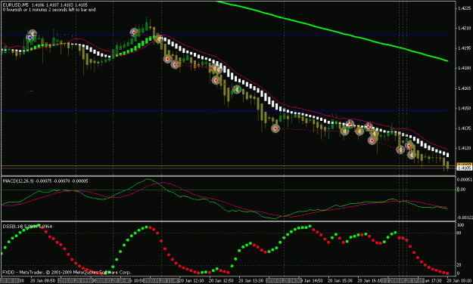Click the 20 Jan 15:30 time label
Image resolution: width=473 pixels, height=284 pixels.
coord(340,281)
